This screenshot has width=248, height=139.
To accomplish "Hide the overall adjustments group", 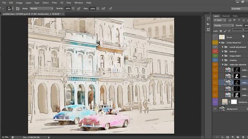I will [215, 47].
